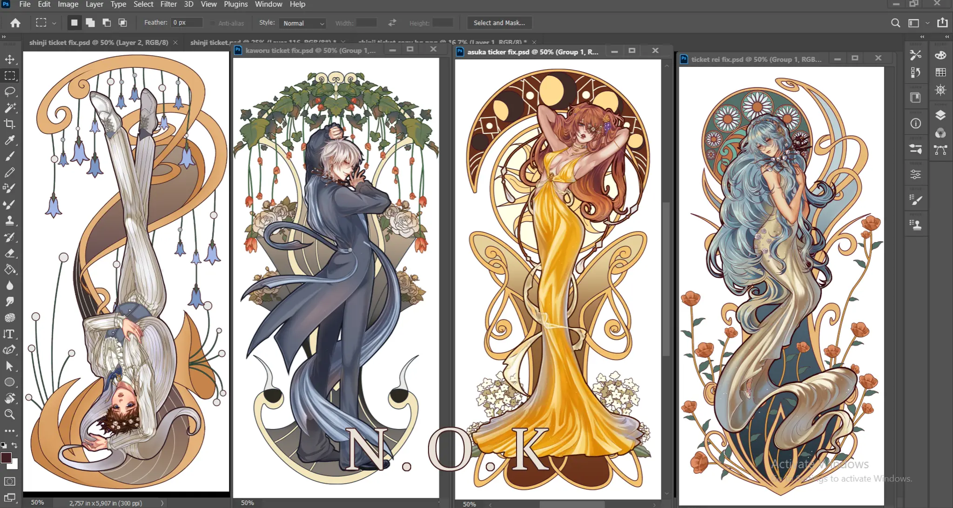This screenshot has height=508, width=953.
Task: Open the Plugins menu
Action: click(x=236, y=4)
